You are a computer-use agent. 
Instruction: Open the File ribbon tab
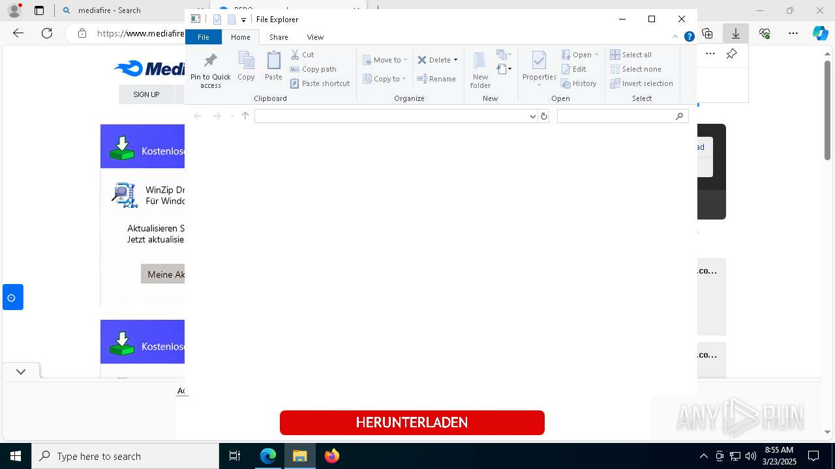(204, 37)
